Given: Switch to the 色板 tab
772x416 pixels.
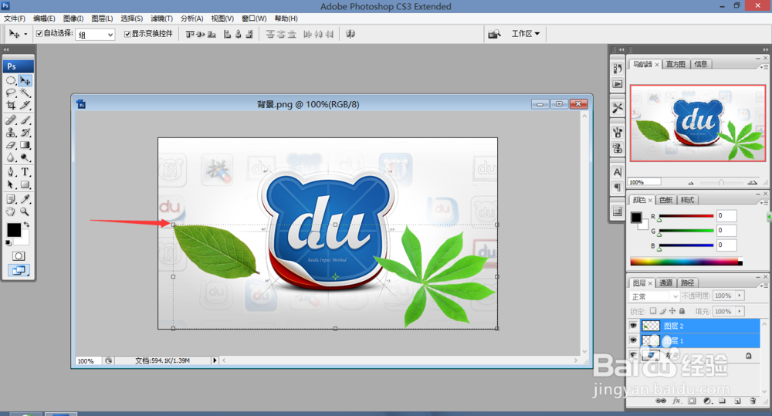Looking at the screenshot, I should point(665,200).
